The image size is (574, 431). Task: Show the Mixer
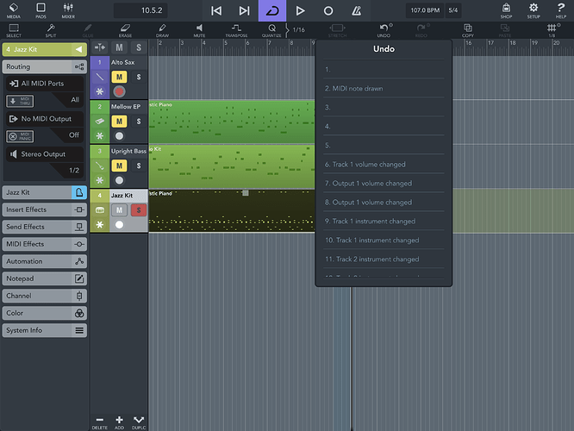(x=68, y=10)
